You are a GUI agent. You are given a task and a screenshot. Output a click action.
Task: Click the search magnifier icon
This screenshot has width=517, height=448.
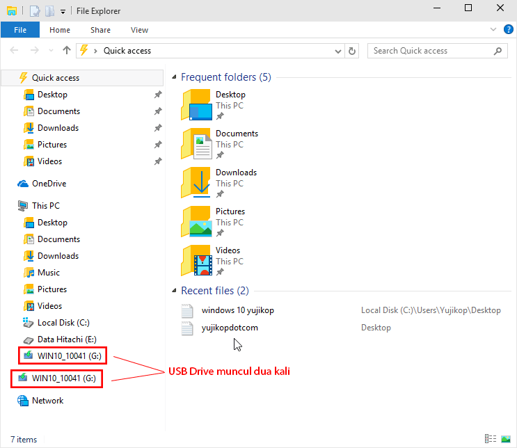(498, 51)
